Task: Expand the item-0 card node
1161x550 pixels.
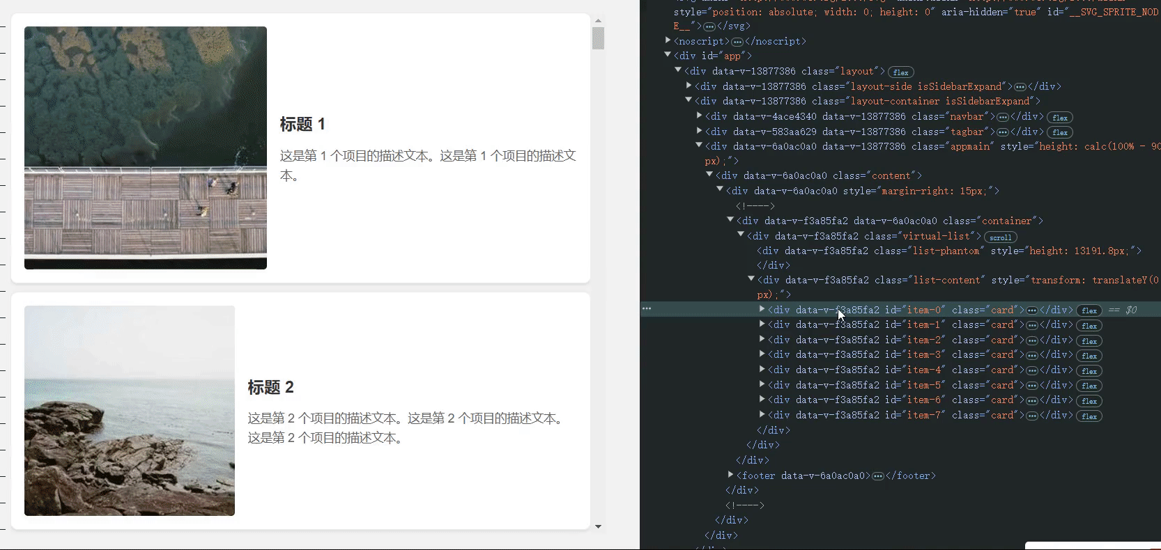Action: click(762, 309)
